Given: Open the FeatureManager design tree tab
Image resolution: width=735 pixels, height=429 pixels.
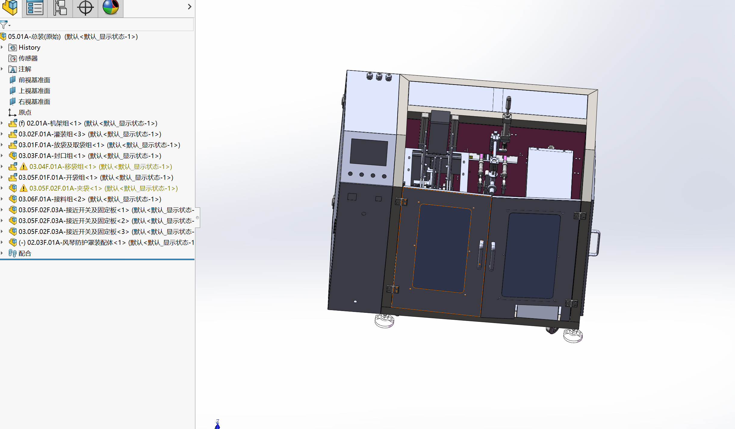Looking at the screenshot, I should [10, 7].
